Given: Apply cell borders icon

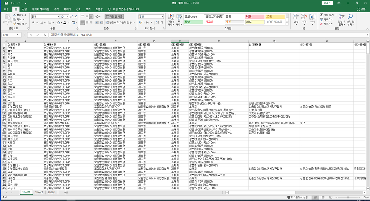Looking at the screenshot, I should point(50,23).
